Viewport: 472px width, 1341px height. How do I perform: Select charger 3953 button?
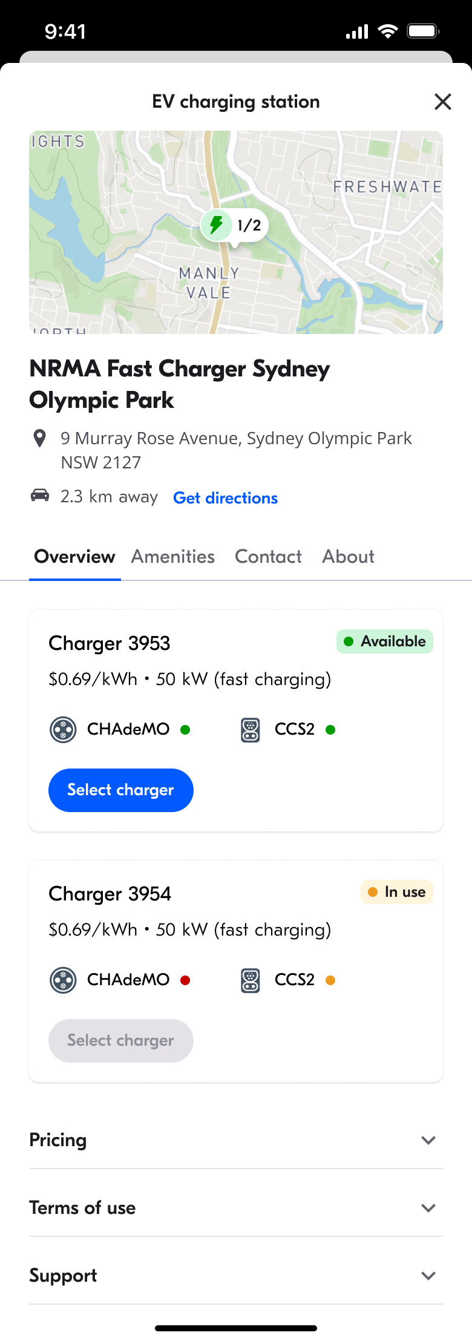coord(121,790)
